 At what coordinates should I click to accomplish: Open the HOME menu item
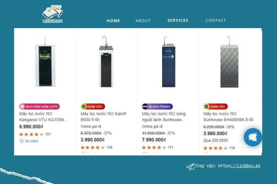[x=113, y=21]
